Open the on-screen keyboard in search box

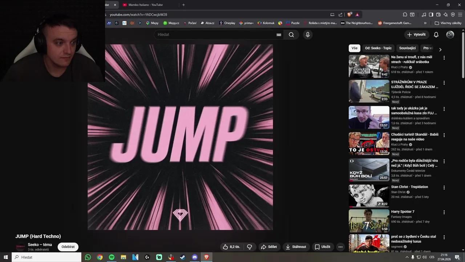point(279,35)
